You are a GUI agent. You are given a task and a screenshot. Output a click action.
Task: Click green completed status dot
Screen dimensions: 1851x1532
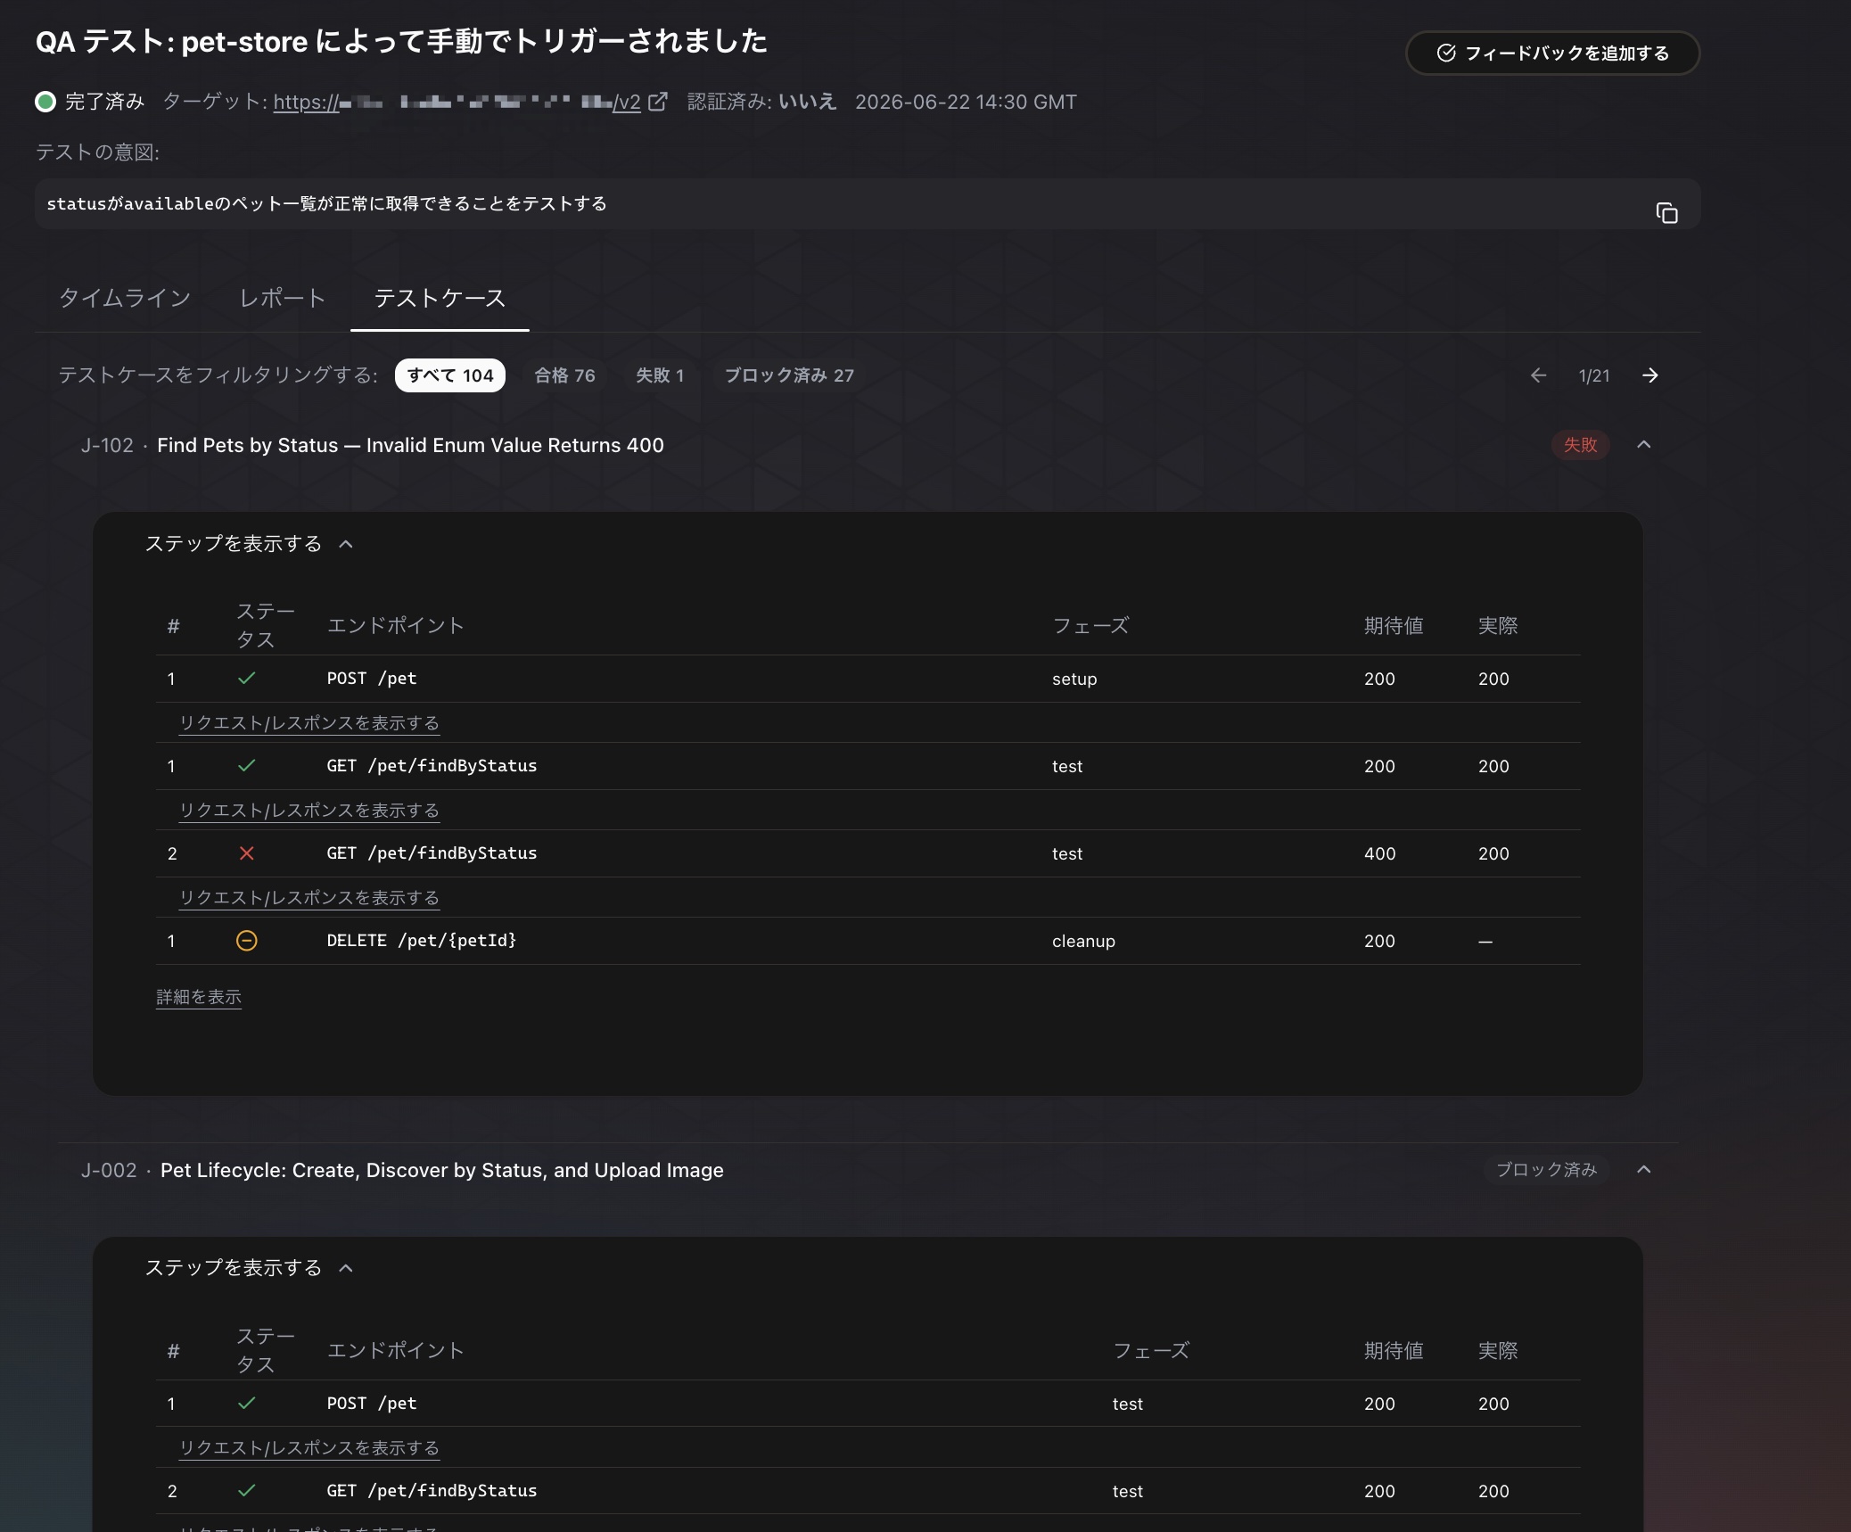pos(45,102)
